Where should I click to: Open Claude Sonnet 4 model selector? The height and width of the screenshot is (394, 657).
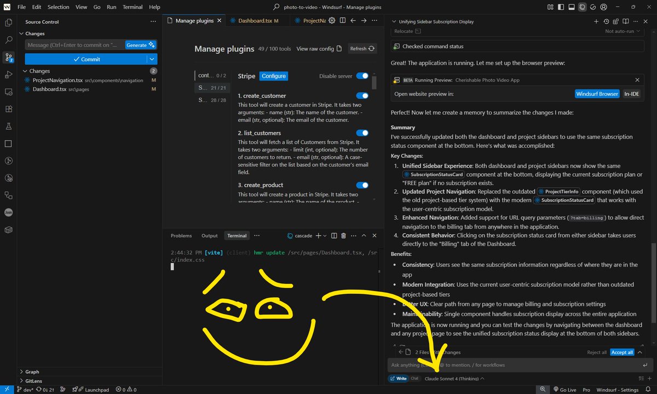(x=454, y=378)
